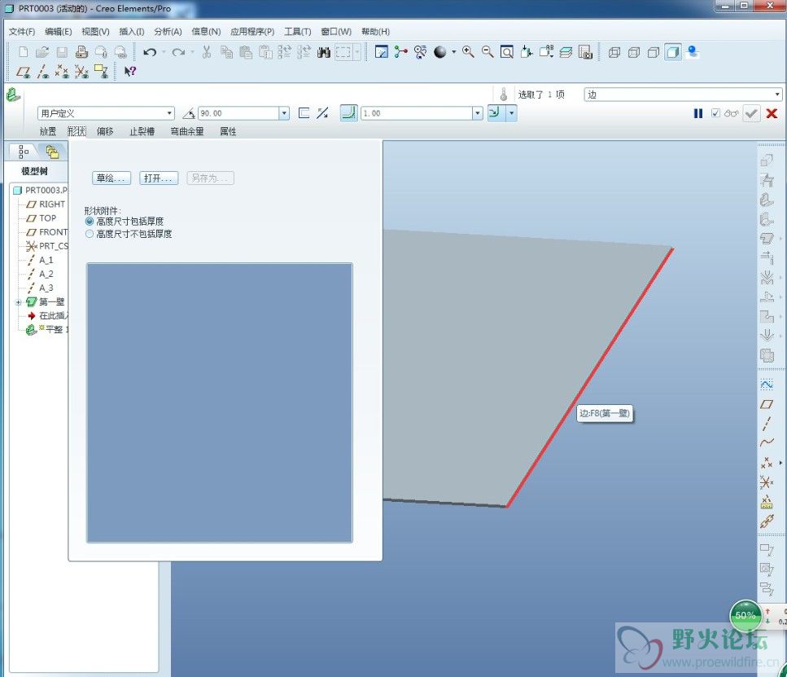Select the Wireframe display style icon
The height and width of the screenshot is (677, 787).
pyautogui.click(x=614, y=52)
